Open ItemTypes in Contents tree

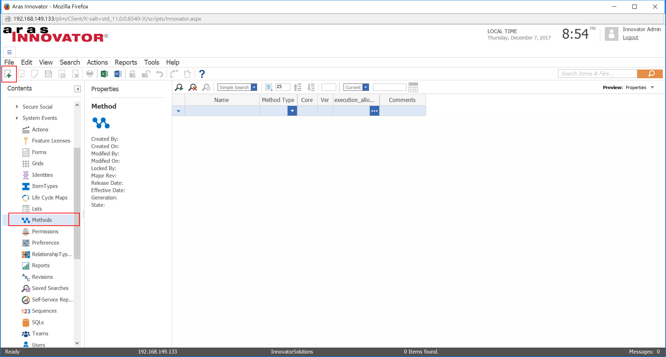pos(45,186)
